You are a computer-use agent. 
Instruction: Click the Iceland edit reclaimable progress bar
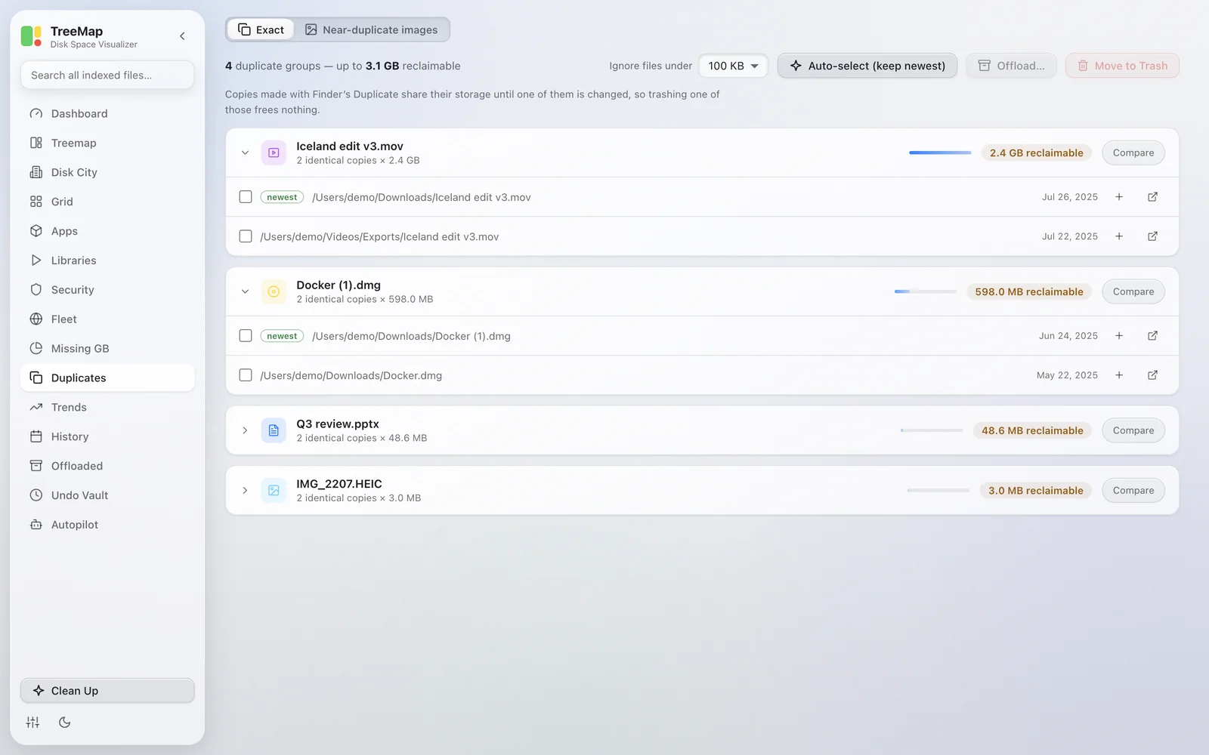pos(940,153)
